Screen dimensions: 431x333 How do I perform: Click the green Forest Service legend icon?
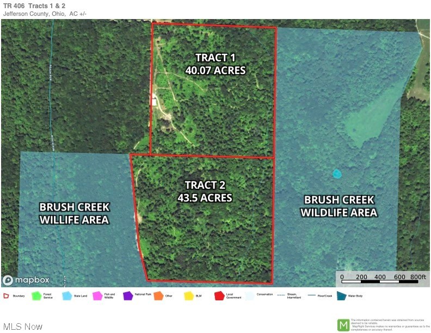[36, 296]
